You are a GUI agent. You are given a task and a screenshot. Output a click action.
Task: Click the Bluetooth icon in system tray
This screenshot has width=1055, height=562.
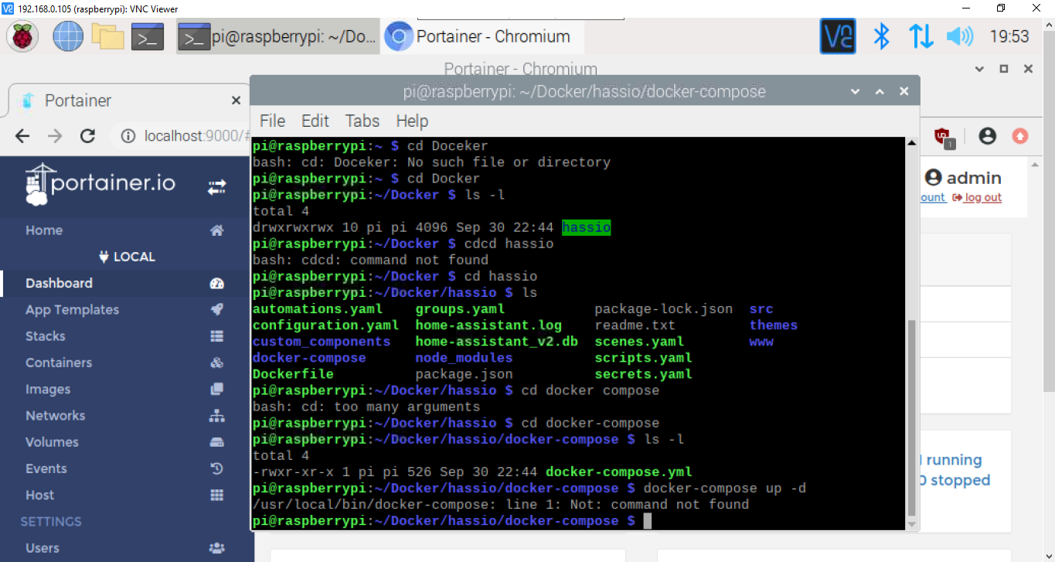[x=881, y=36]
